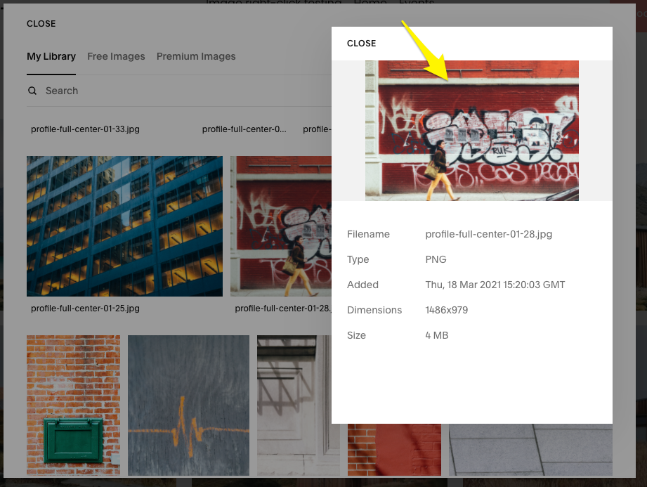Click the profile-full-center-01-33.jpg filename label
Screen dimensions: 647x487
click(85, 129)
